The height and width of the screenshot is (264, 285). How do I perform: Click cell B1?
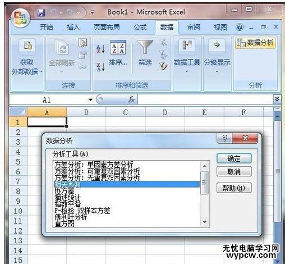[x=86, y=122]
